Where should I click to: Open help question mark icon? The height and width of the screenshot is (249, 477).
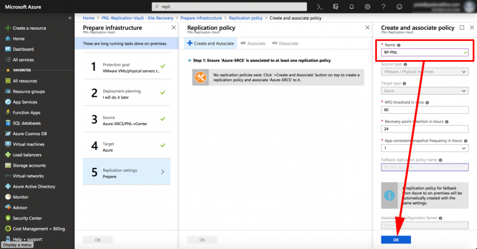click(383, 7)
